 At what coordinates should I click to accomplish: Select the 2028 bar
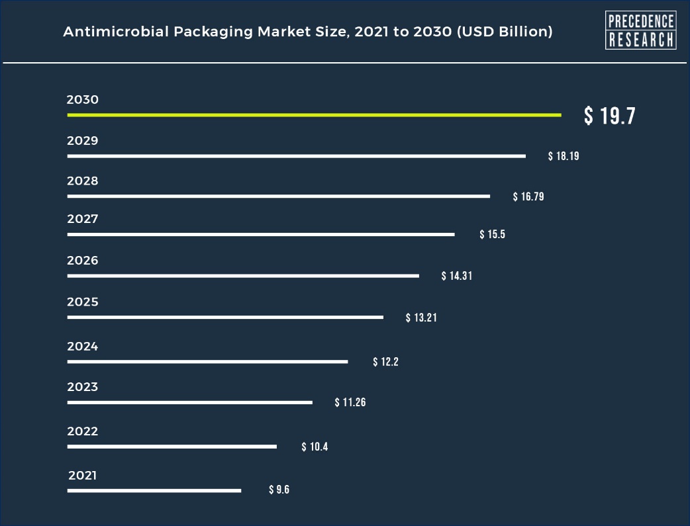[278, 197]
